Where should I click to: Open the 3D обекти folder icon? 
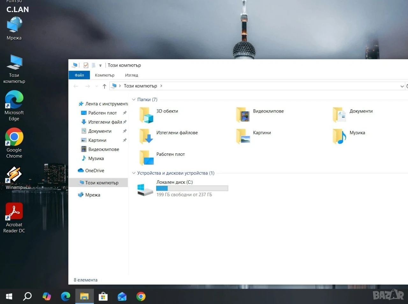click(146, 115)
